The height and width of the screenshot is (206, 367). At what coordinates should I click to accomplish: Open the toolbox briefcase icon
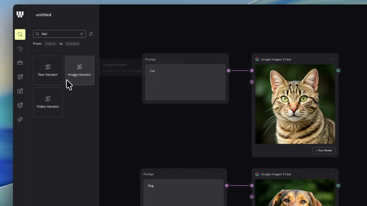pyautogui.click(x=20, y=63)
